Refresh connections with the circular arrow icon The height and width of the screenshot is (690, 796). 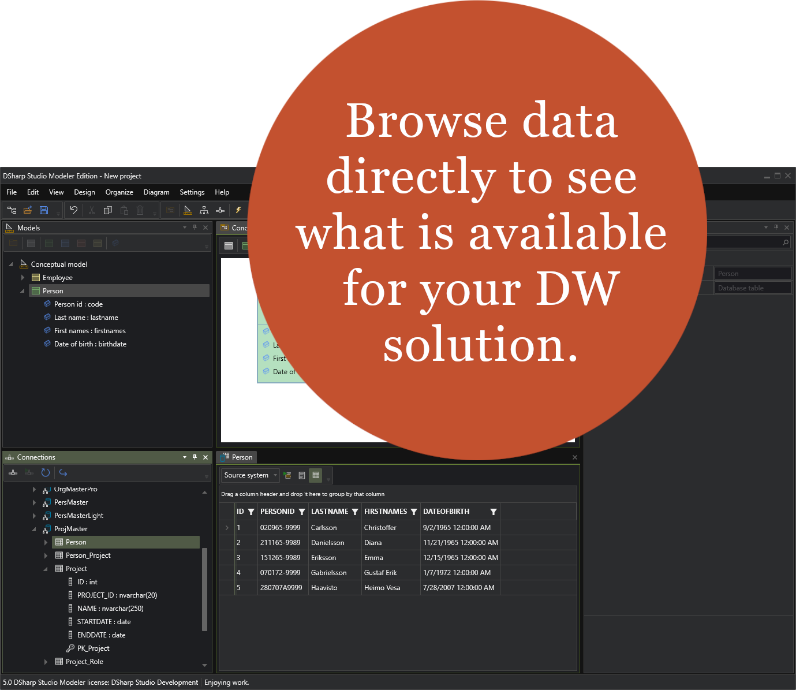(x=46, y=473)
